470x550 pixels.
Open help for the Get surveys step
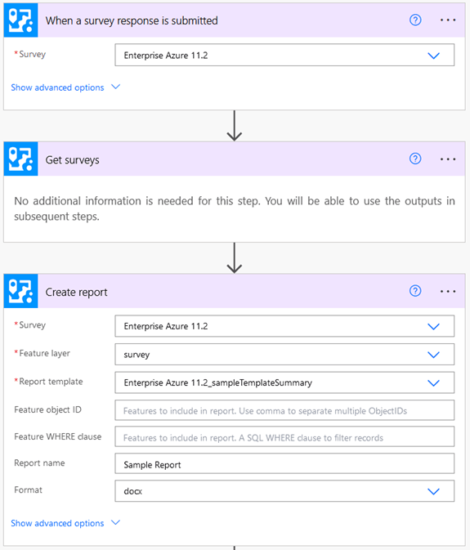tap(415, 159)
